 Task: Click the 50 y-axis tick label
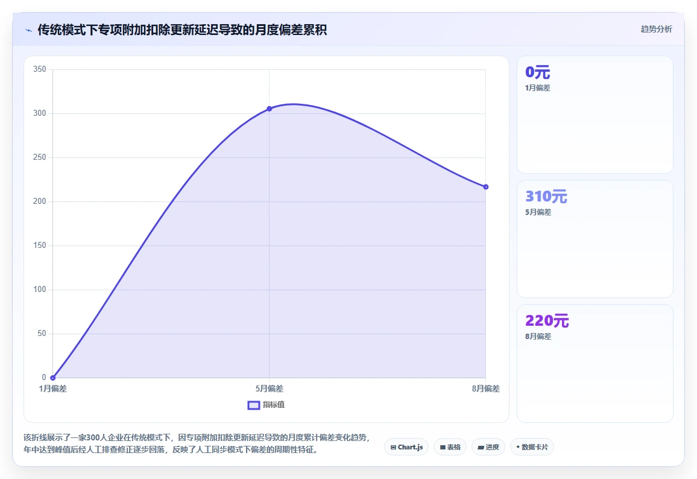(x=42, y=333)
